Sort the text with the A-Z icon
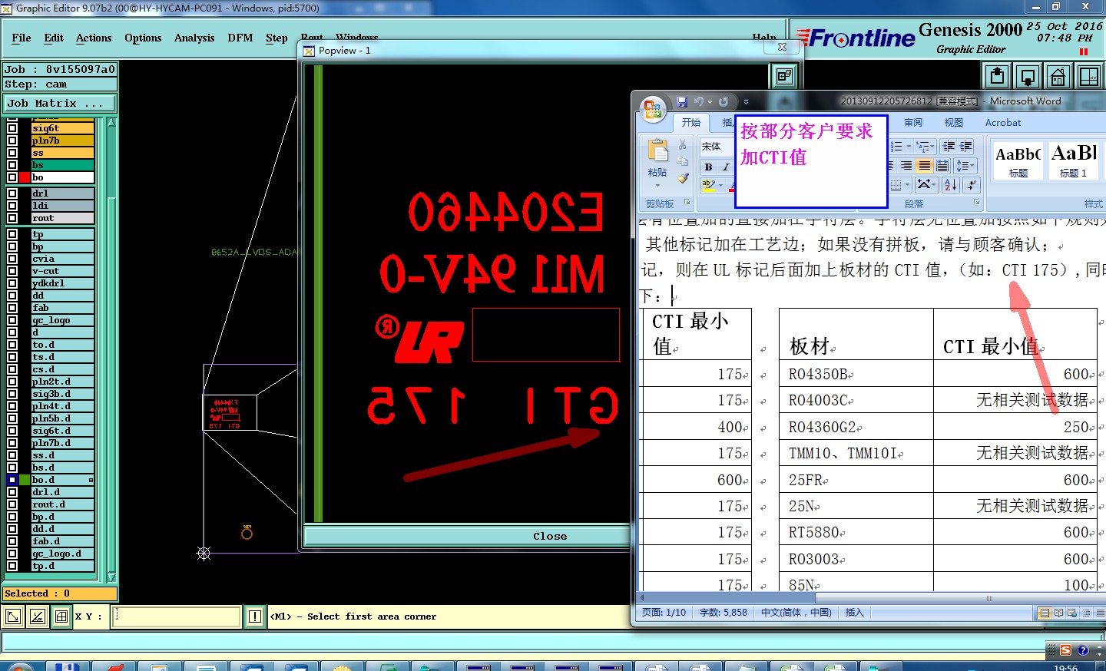This screenshot has width=1106, height=671. coord(951,184)
